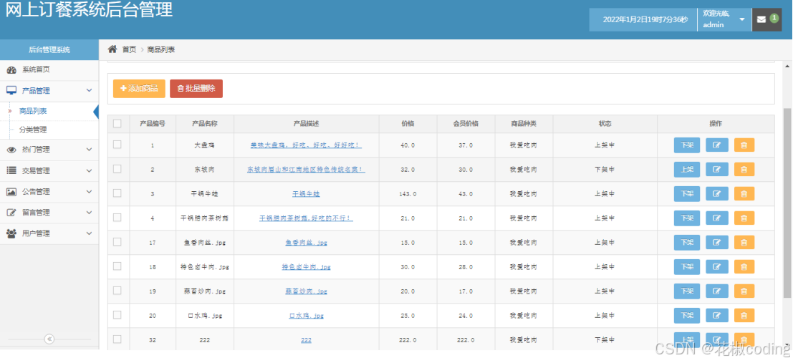Image resolution: width=793 pixels, height=363 pixels.
Task: Expand the 交易管理 menu chevron
Action: tap(89, 171)
